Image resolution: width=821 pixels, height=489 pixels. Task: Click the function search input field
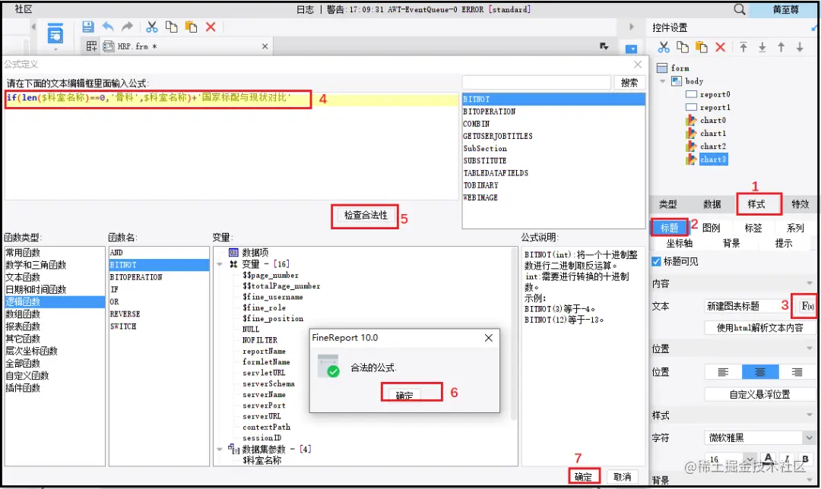coord(537,83)
